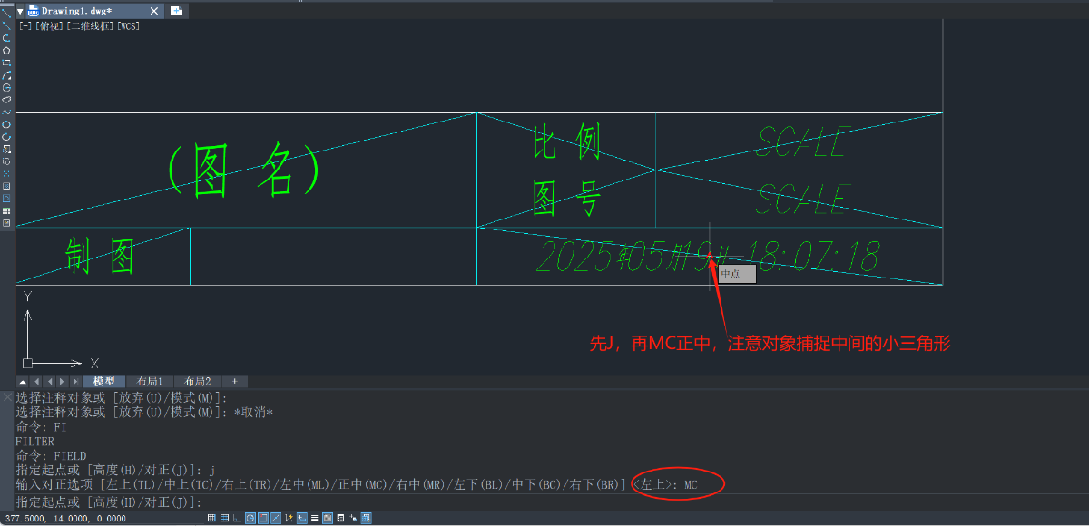
Task: Select the Spline curve tool
Action: (6, 112)
